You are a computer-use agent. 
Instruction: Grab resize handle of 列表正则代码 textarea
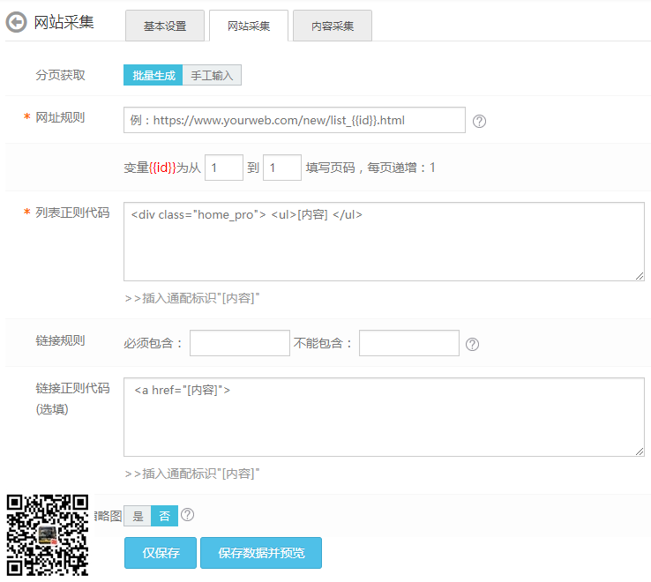click(x=640, y=276)
